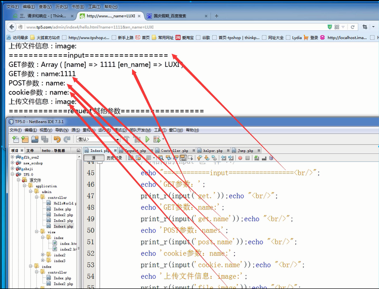Click the red Start Macro Recording icon
Image resolution: width=379 pixels, height=289 pixels.
[240, 158]
